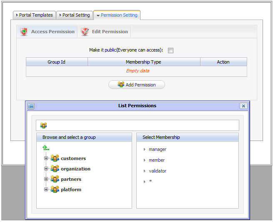The image size is (273, 222).
Task: Click the organization group icon
Action: click(x=55, y=169)
